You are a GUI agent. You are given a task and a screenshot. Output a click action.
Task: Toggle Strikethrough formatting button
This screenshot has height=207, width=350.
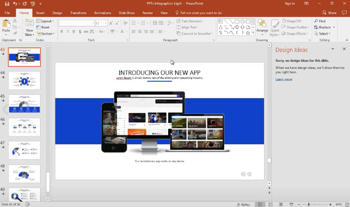tap(86, 31)
